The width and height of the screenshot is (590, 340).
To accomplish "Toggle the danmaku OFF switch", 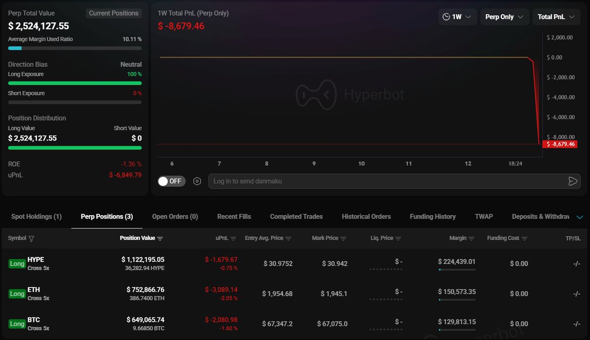I will pos(170,181).
